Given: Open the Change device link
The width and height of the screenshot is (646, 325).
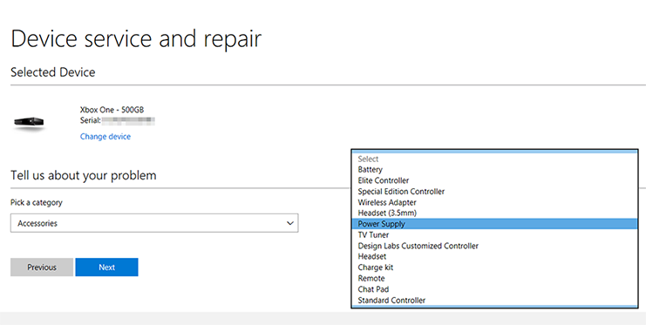Looking at the screenshot, I should tap(105, 136).
